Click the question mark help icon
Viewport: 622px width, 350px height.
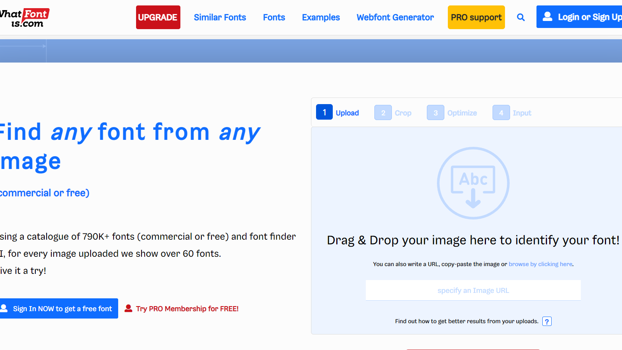point(547,321)
